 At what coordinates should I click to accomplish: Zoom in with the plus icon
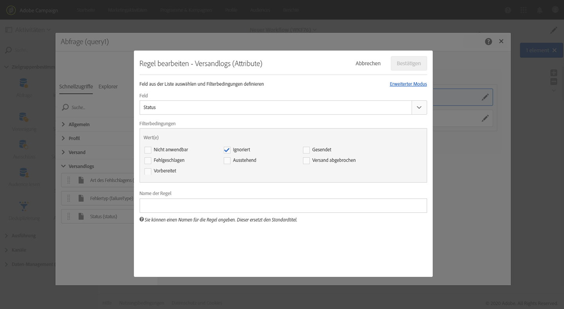click(554, 73)
